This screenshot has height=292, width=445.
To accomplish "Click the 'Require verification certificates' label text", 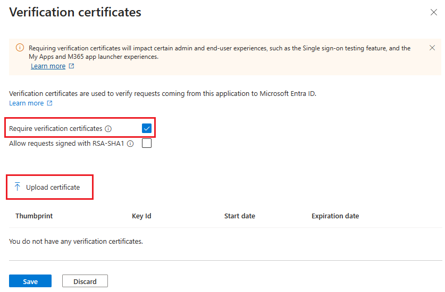I will coord(56,129).
